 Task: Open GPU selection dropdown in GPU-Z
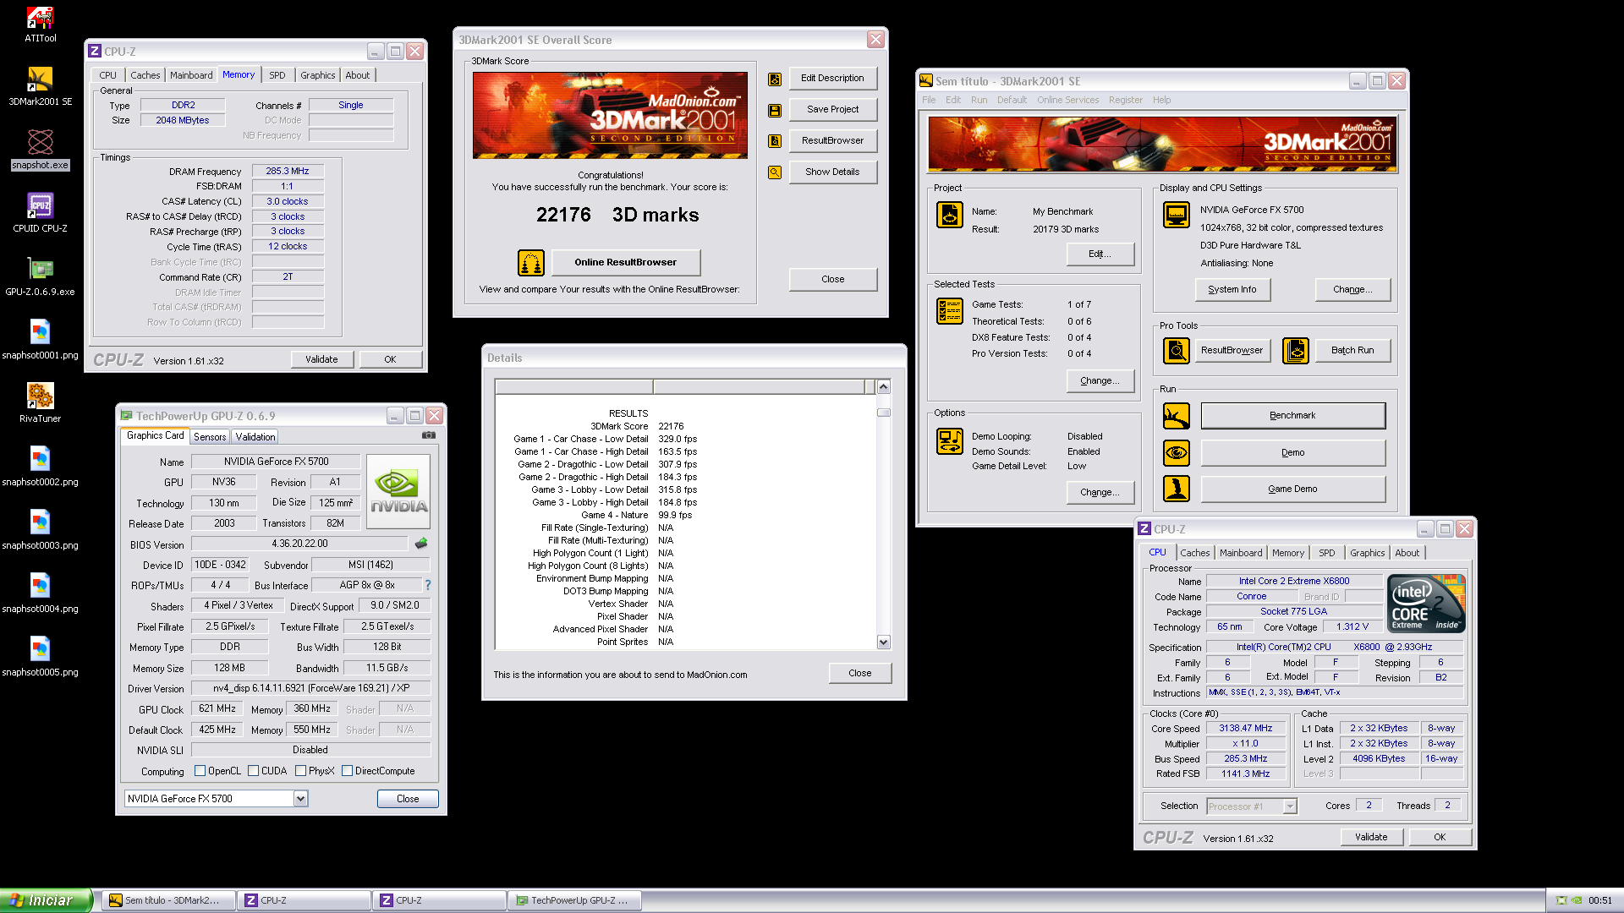(x=300, y=799)
